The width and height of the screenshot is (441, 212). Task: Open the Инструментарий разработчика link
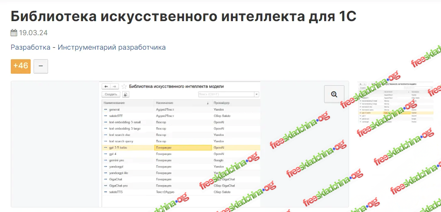click(x=111, y=47)
